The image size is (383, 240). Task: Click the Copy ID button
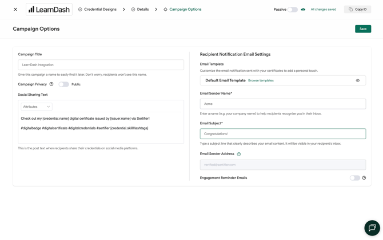358,9
